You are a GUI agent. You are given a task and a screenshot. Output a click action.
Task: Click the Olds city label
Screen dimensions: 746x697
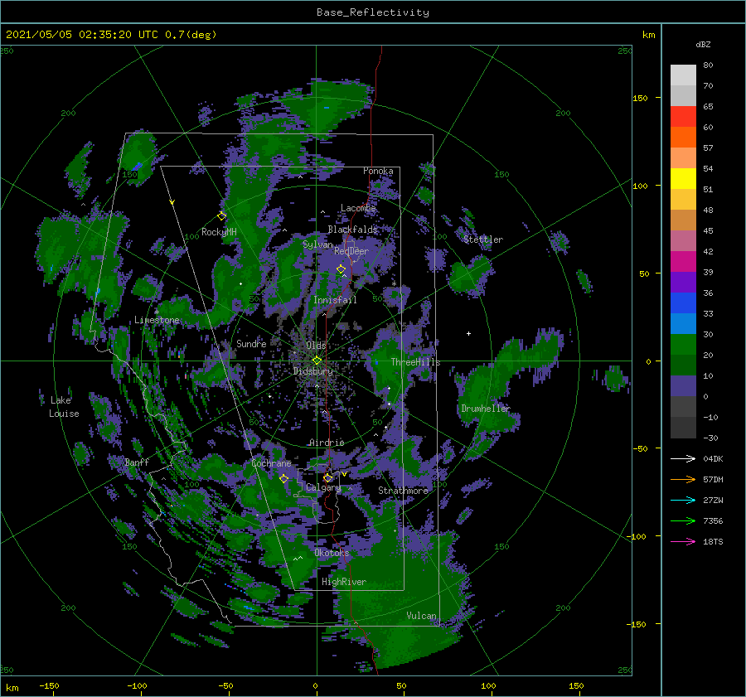click(316, 346)
